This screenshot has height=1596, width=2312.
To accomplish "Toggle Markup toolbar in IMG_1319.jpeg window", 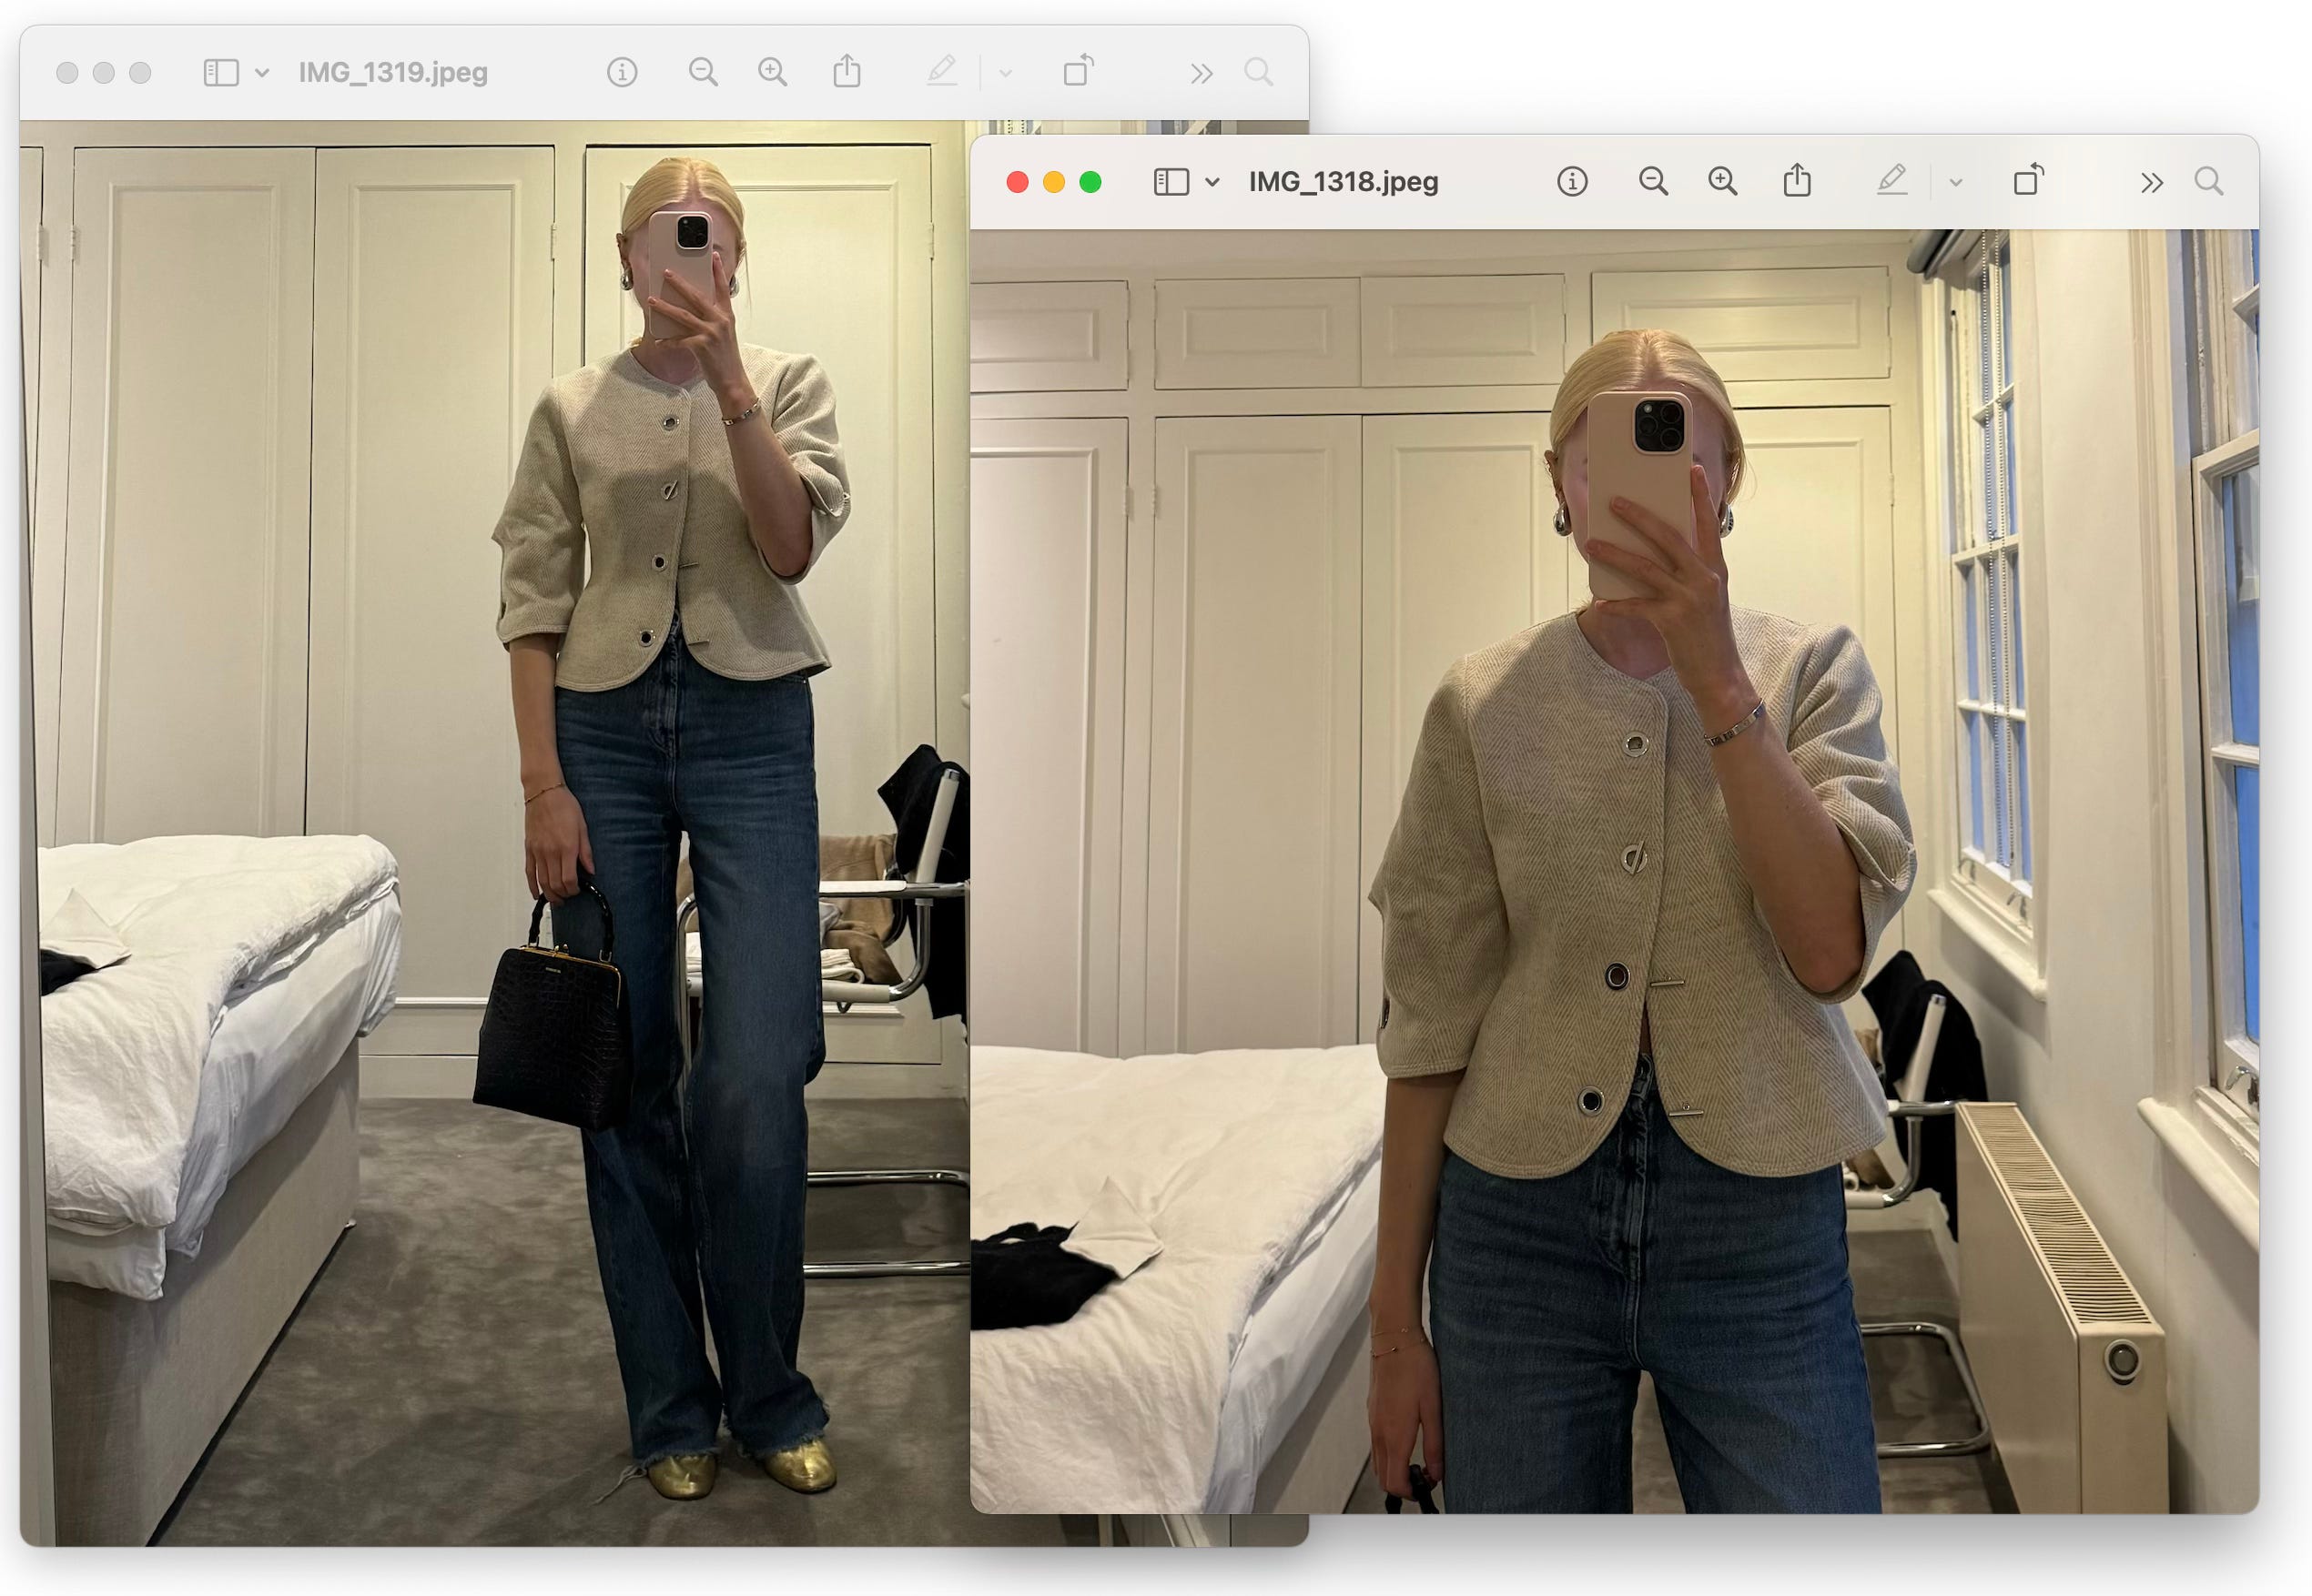I will [940, 72].
